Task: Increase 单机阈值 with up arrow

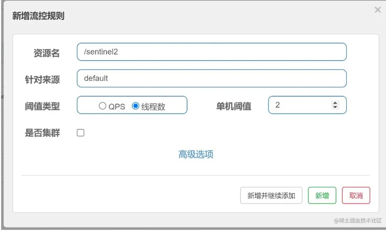Action: [x=335, y=103]
